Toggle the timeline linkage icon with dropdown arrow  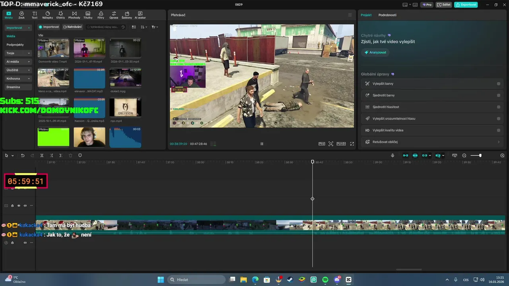point(426,155)
